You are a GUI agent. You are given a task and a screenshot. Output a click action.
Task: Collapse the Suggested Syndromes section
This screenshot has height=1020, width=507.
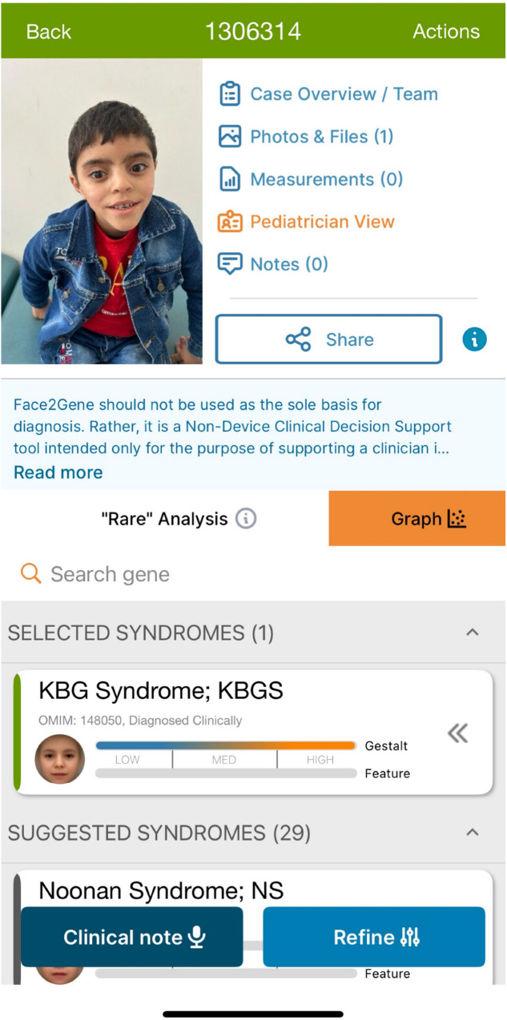[x=473, y=833]
